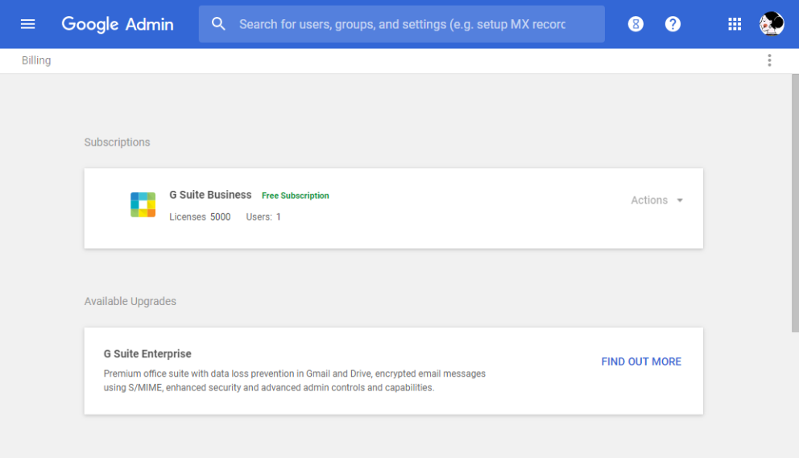Viewport: 799px width, 458px height.
Task: Click the Billing breadcrumb label
Action: [x=36, y=60]
